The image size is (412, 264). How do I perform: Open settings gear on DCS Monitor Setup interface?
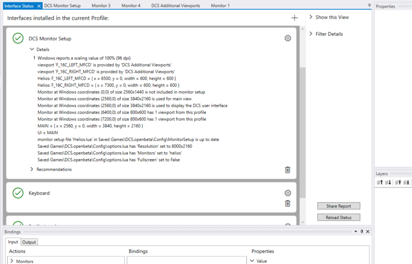click(x=288, y=38)
